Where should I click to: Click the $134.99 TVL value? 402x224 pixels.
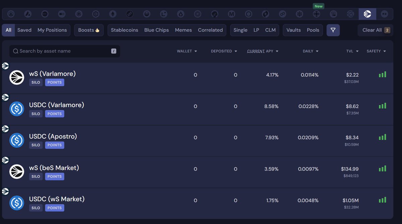[350, 169]
